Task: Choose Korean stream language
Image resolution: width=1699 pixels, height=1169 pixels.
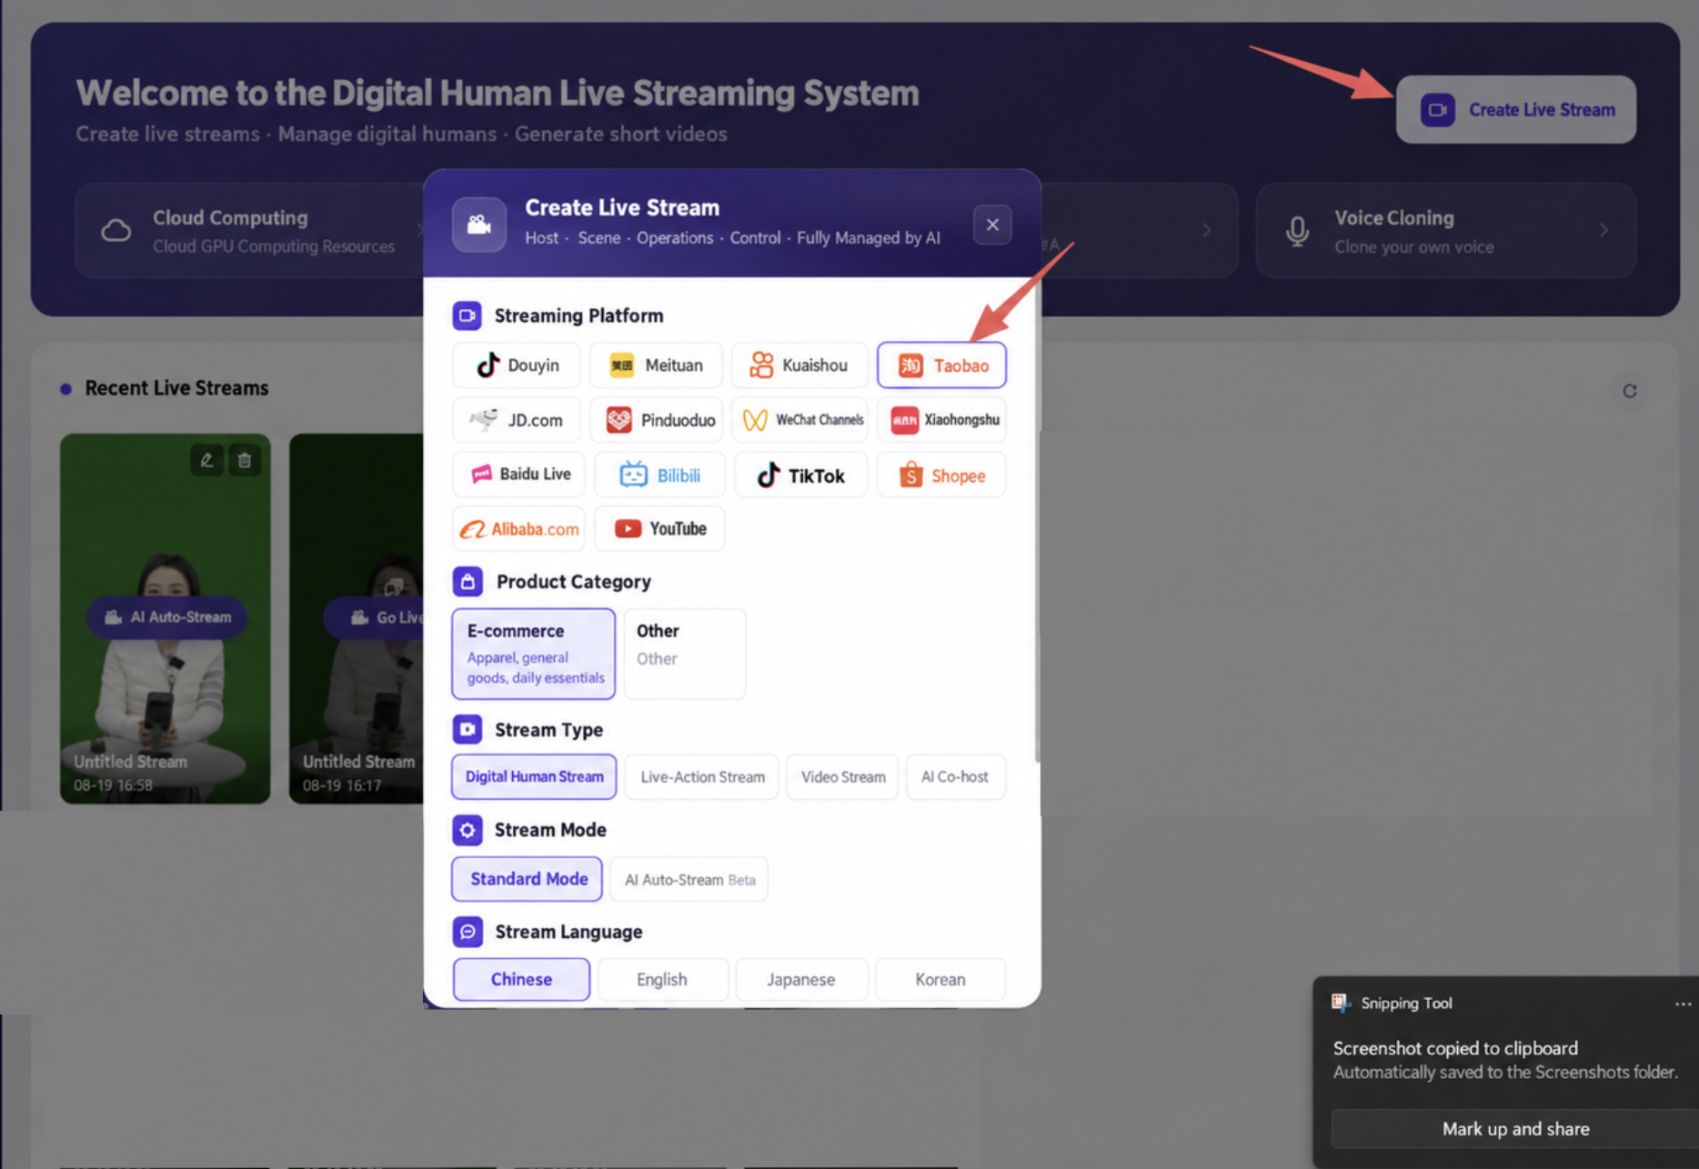Action: point(940,979)
